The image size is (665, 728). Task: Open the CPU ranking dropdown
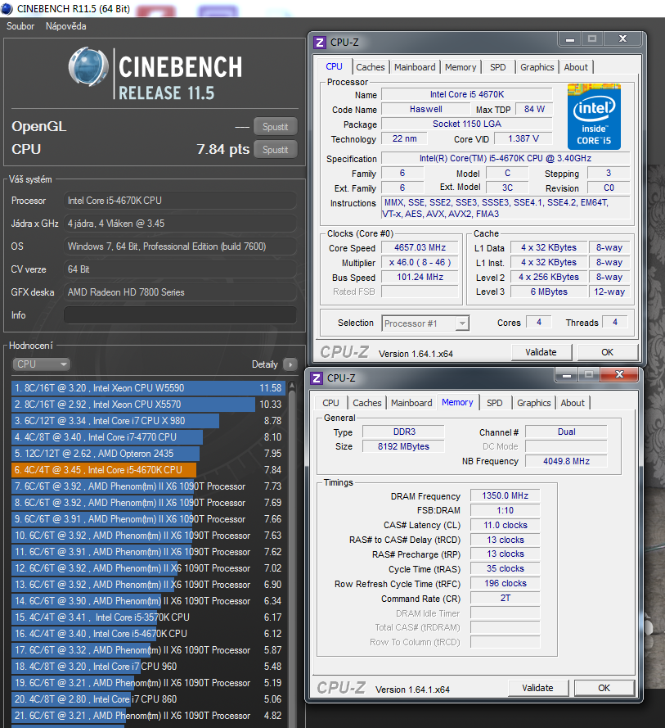click(41, 364)
